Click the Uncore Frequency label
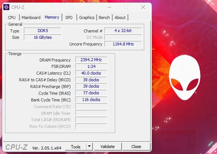Viewport: 217px width, 154px height. point(86,44)
